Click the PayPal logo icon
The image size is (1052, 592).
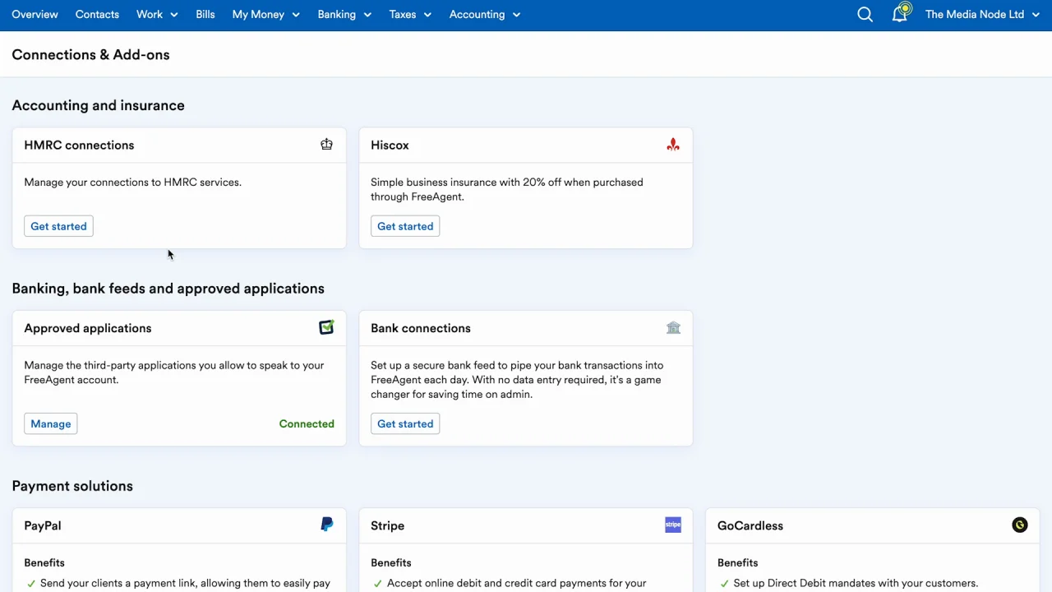(326, 525)
